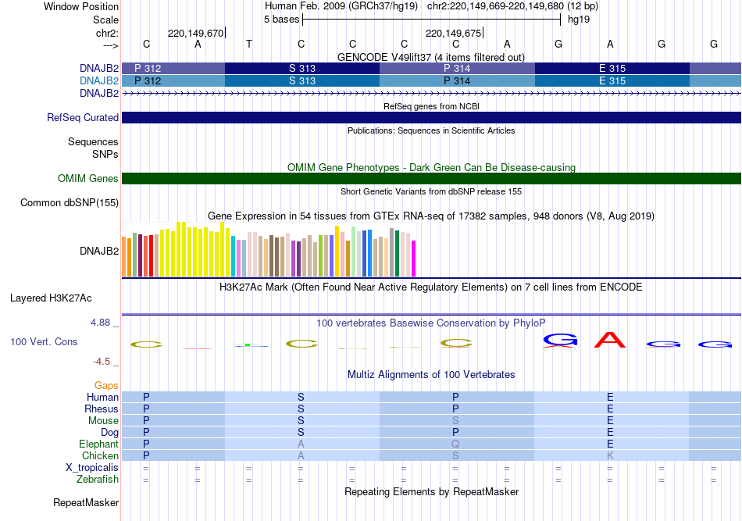
Task: Click the RepeatMasker track label
Action: (86, 502)
